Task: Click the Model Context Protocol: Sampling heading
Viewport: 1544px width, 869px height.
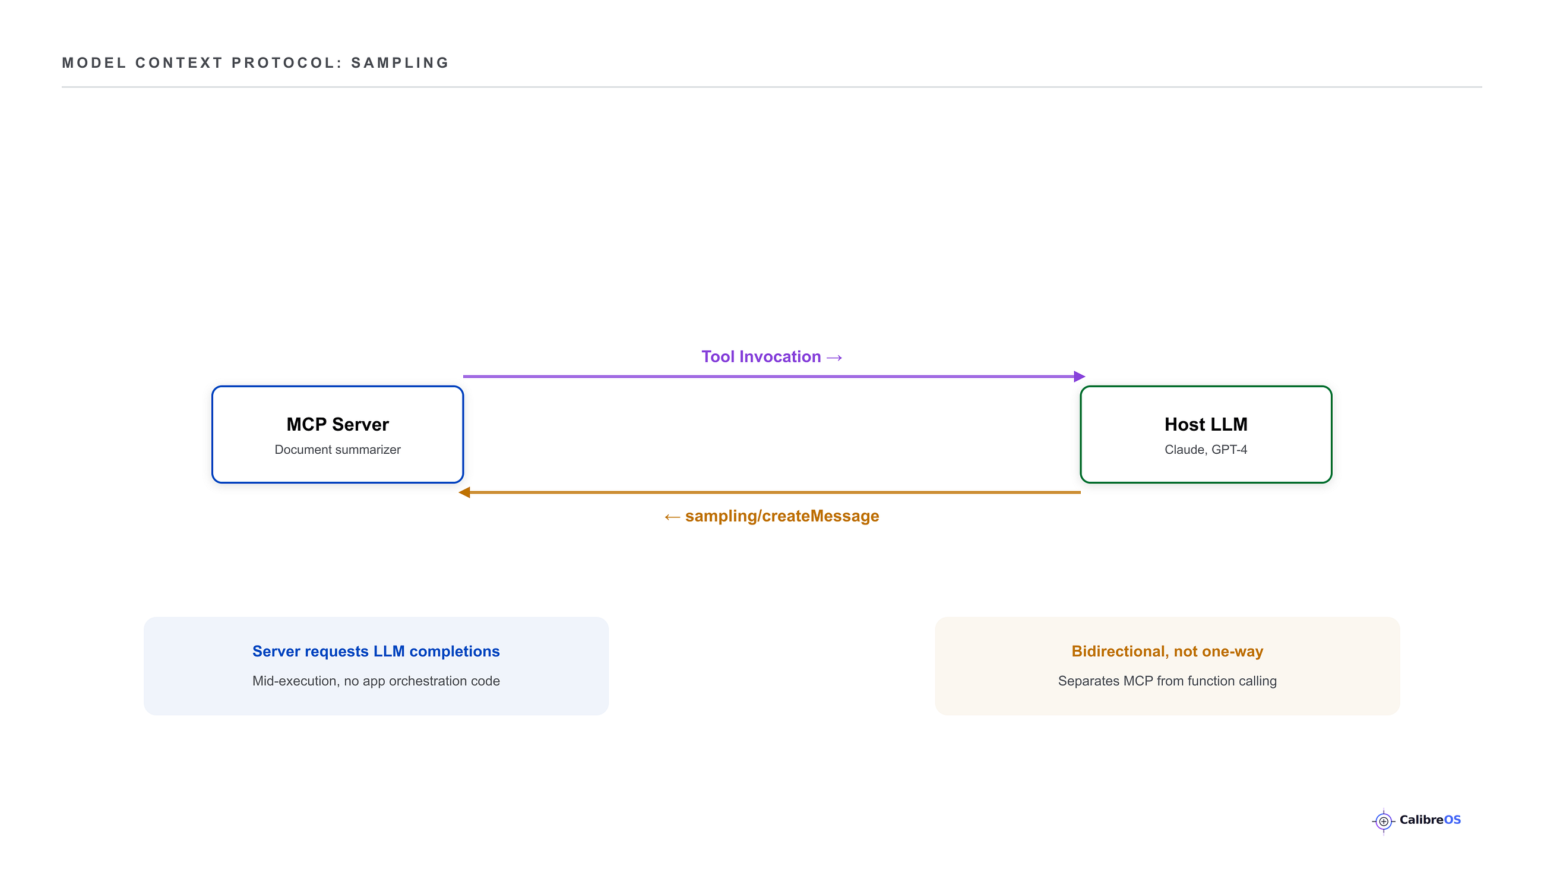Action: 255,63
